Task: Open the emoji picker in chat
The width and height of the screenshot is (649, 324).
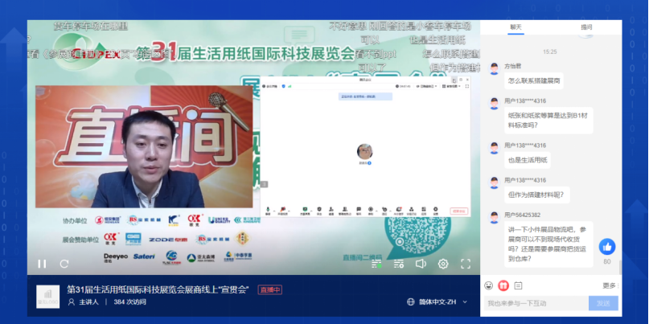Action: (x=490, y=285)
